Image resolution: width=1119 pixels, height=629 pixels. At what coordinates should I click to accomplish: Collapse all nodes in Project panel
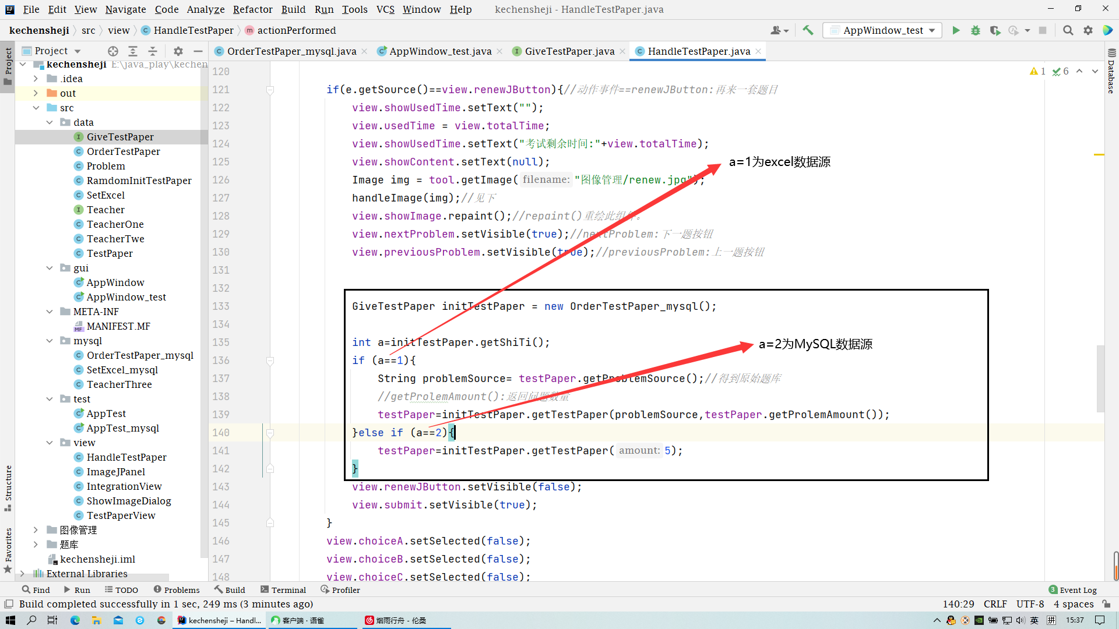(152, 51)
